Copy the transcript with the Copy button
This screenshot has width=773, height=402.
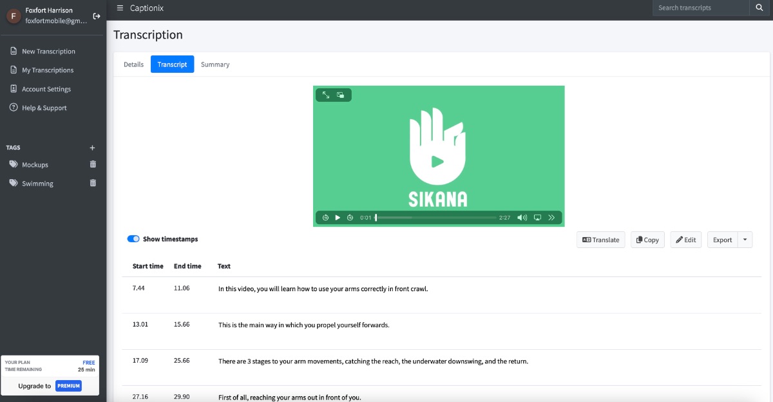(647, 240)
